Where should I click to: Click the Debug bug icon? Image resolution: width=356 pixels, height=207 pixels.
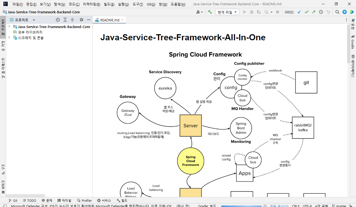252,12
